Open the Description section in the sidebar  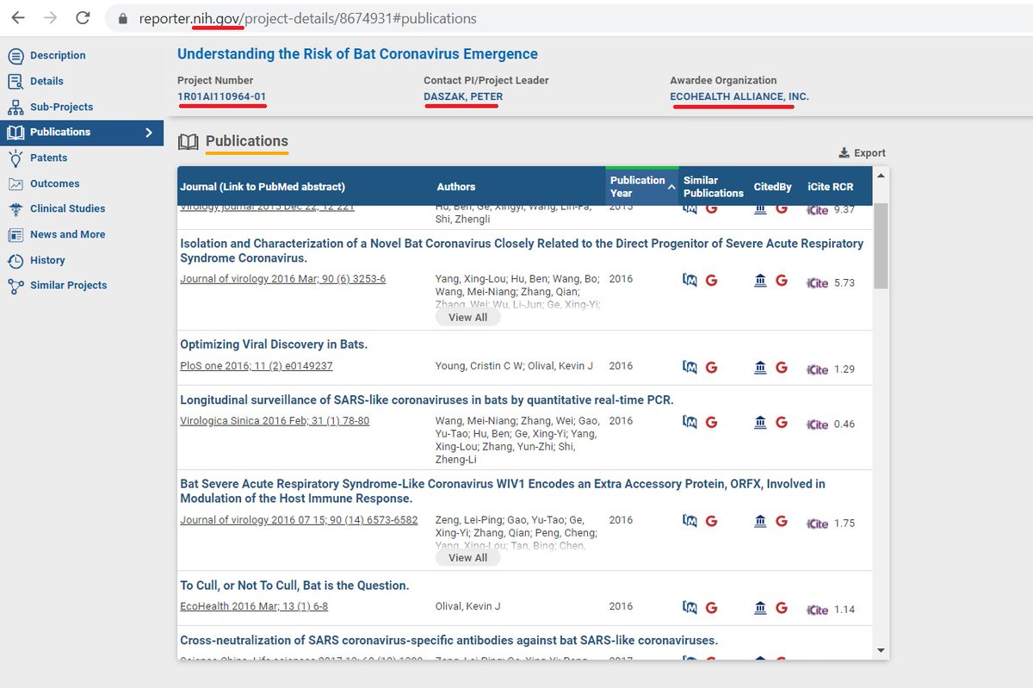(57, 55)
